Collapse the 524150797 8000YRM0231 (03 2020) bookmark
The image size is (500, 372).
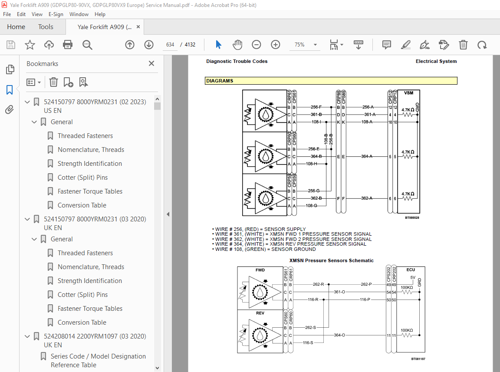point(27,219)
